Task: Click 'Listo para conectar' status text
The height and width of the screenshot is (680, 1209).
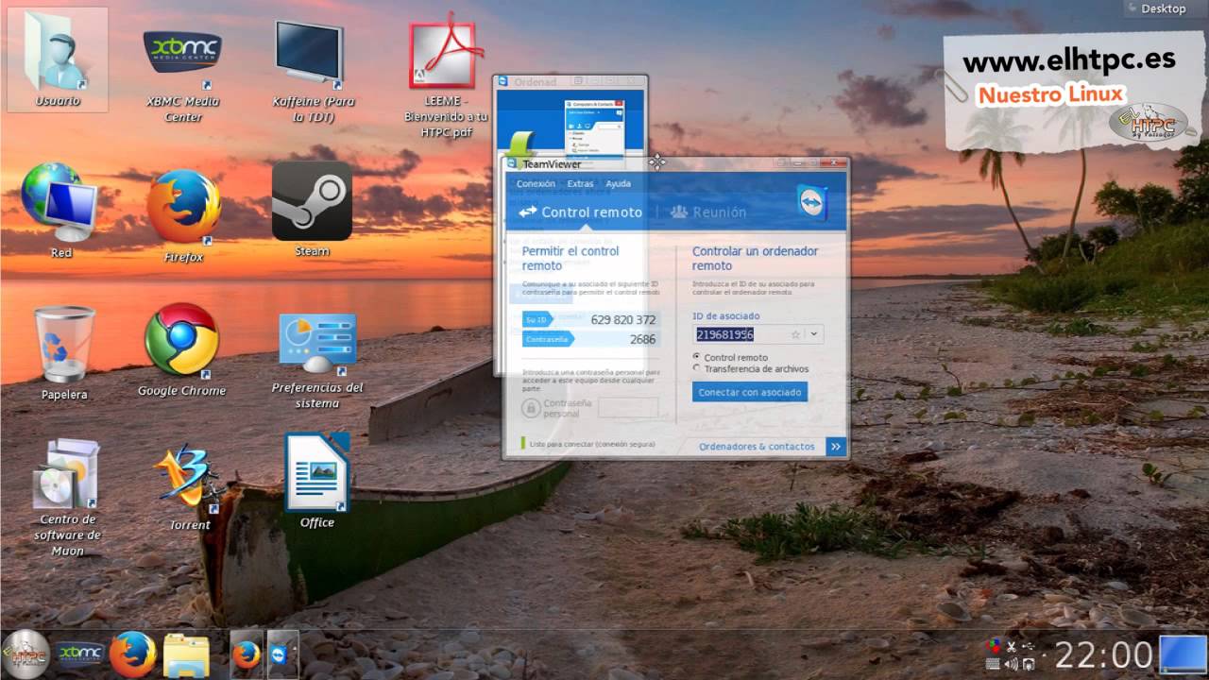Action: (592, 443)
